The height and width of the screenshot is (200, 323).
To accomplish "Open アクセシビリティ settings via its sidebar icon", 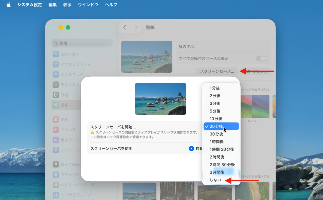I will point(56,64).
